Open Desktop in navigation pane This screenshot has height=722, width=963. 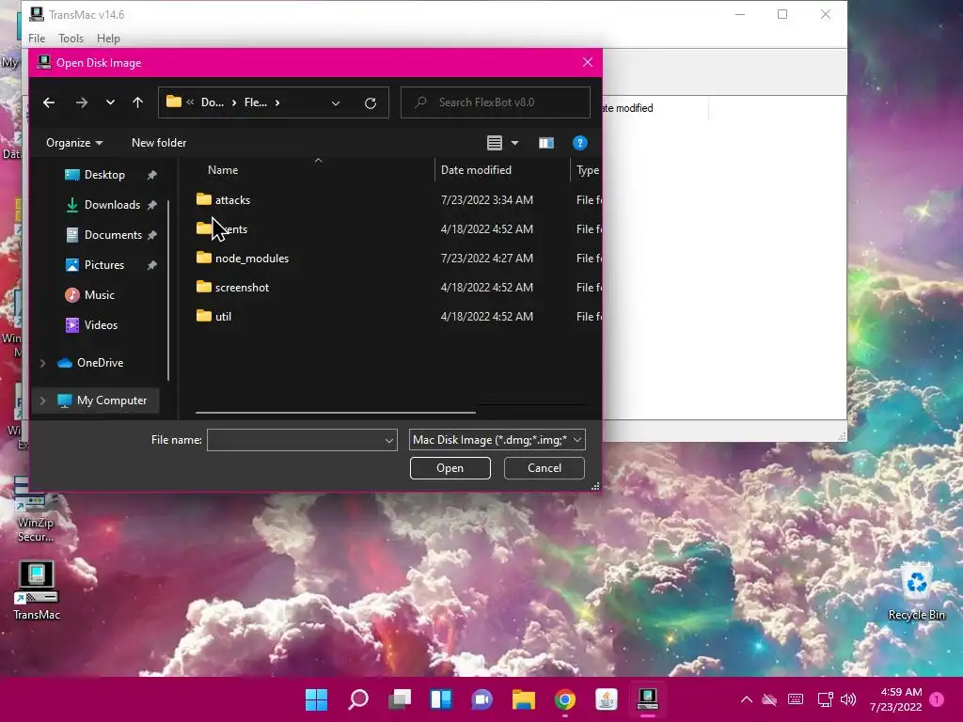click(103, 174)
